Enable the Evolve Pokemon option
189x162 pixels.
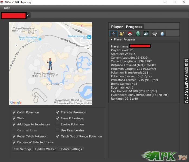point(58,124)
